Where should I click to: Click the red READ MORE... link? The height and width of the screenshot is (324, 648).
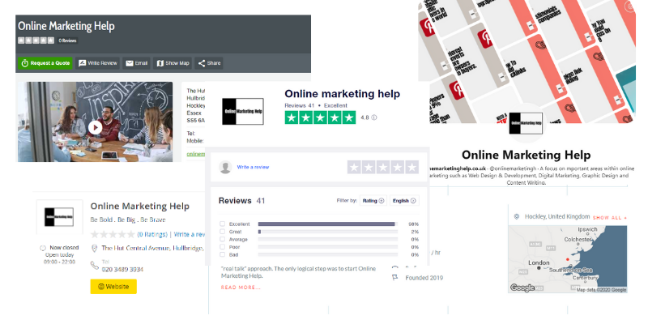[x=241, y=288]
